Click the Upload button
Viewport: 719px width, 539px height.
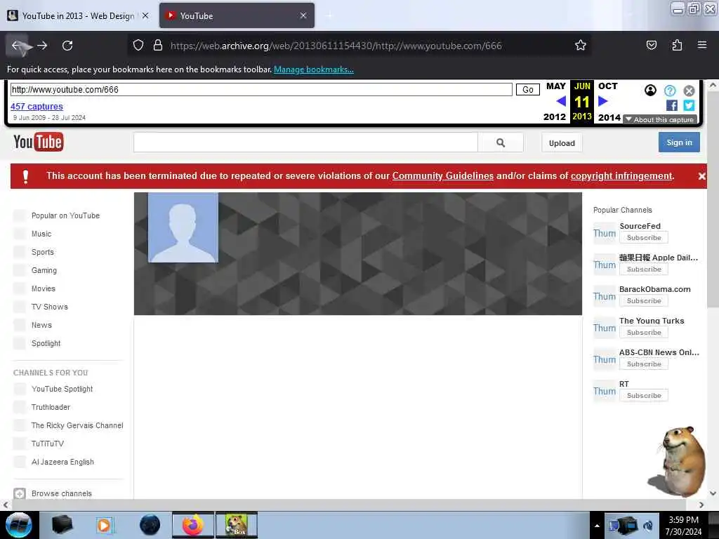coord(562,143)
